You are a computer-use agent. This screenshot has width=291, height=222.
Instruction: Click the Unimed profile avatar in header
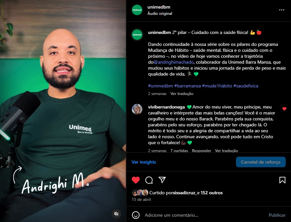click(137, 10)
